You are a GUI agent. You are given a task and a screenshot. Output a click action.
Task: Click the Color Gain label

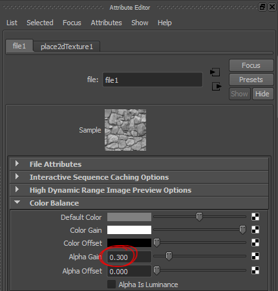(x=86, y=230)
